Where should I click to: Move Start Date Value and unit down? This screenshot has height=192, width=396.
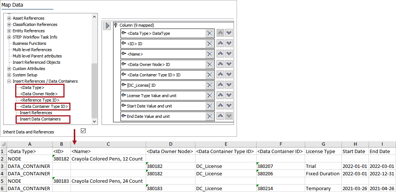[229, 106]
